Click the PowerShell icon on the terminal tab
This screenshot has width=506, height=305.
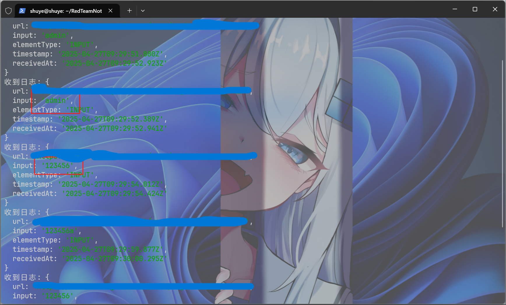(x=22, y=11)
